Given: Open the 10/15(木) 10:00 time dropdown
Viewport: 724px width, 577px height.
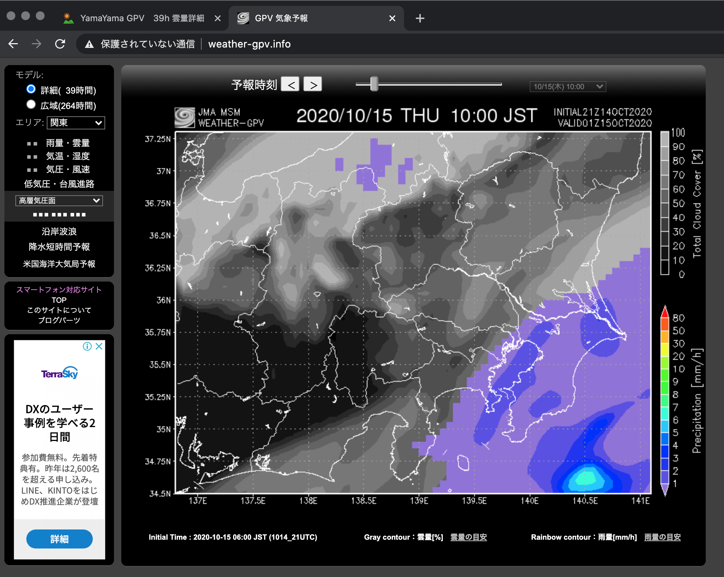Looking at the screenshot, I should 567,87.
